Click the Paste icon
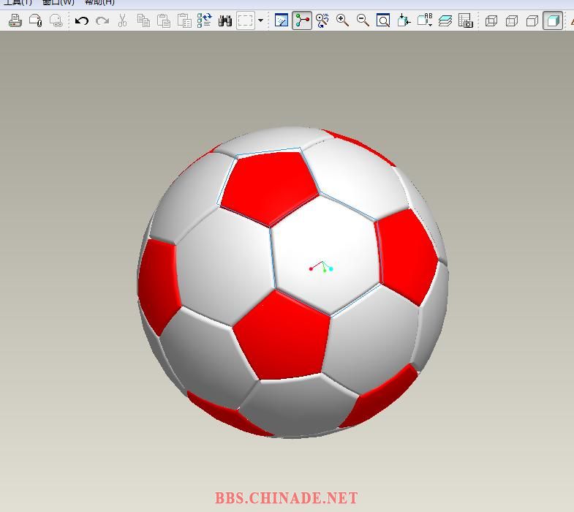Viewport: 574px width, 512px height. (x=164, y=20)
